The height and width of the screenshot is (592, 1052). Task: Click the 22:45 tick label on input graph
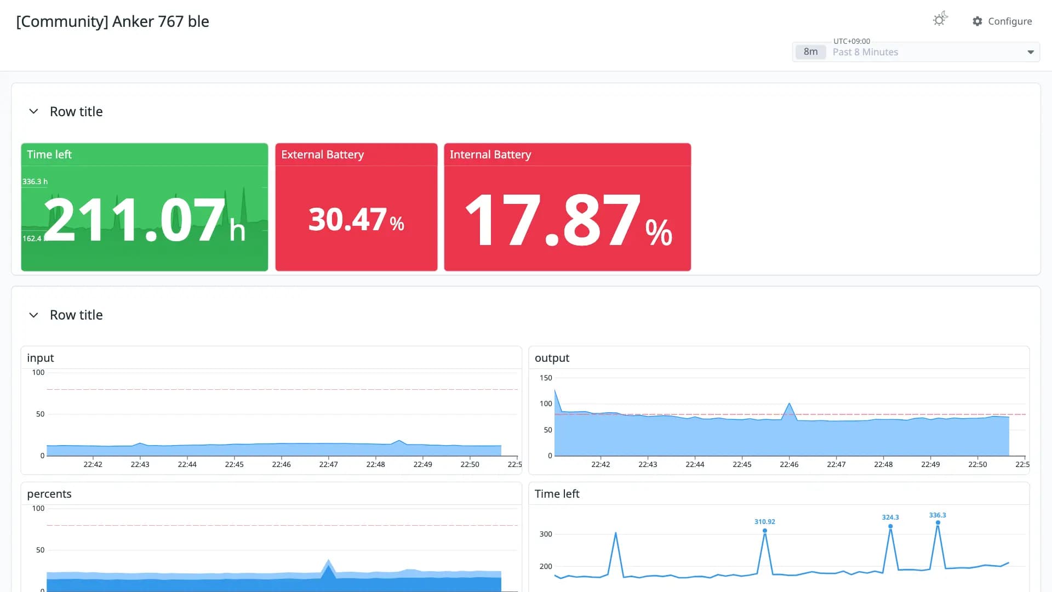234,464
